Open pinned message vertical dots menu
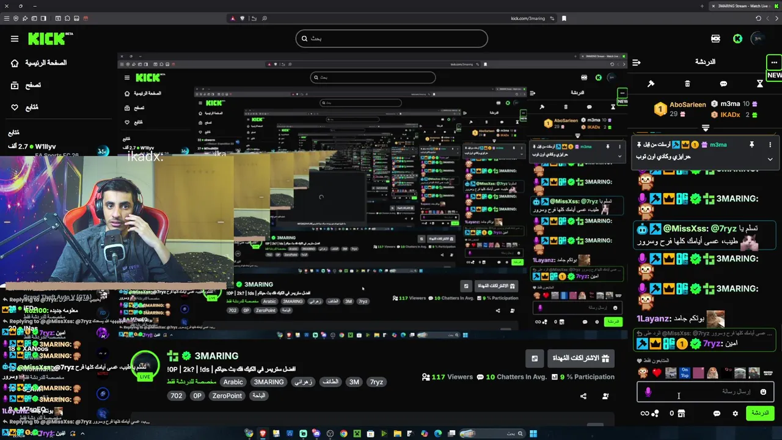 (770, 144)
